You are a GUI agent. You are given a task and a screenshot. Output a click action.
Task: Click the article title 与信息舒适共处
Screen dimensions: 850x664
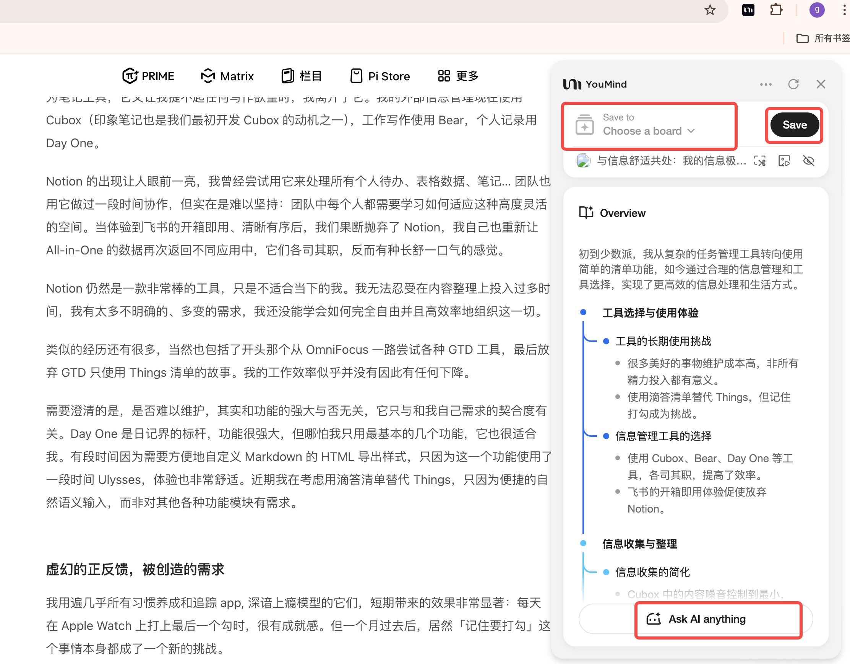click(672, 160)
